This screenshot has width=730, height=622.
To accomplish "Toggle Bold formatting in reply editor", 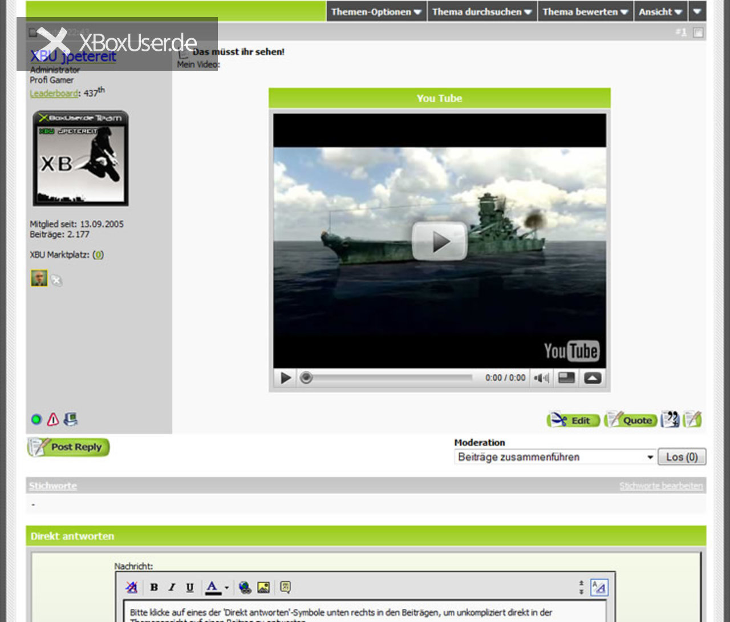I will click(x=154, y=587).
